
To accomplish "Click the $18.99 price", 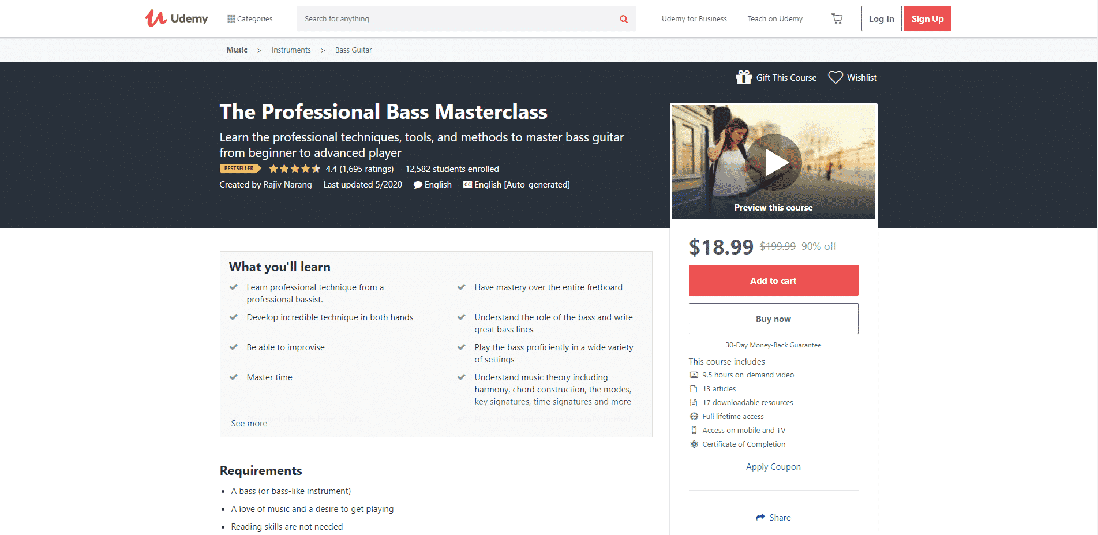I will point(721,247).
